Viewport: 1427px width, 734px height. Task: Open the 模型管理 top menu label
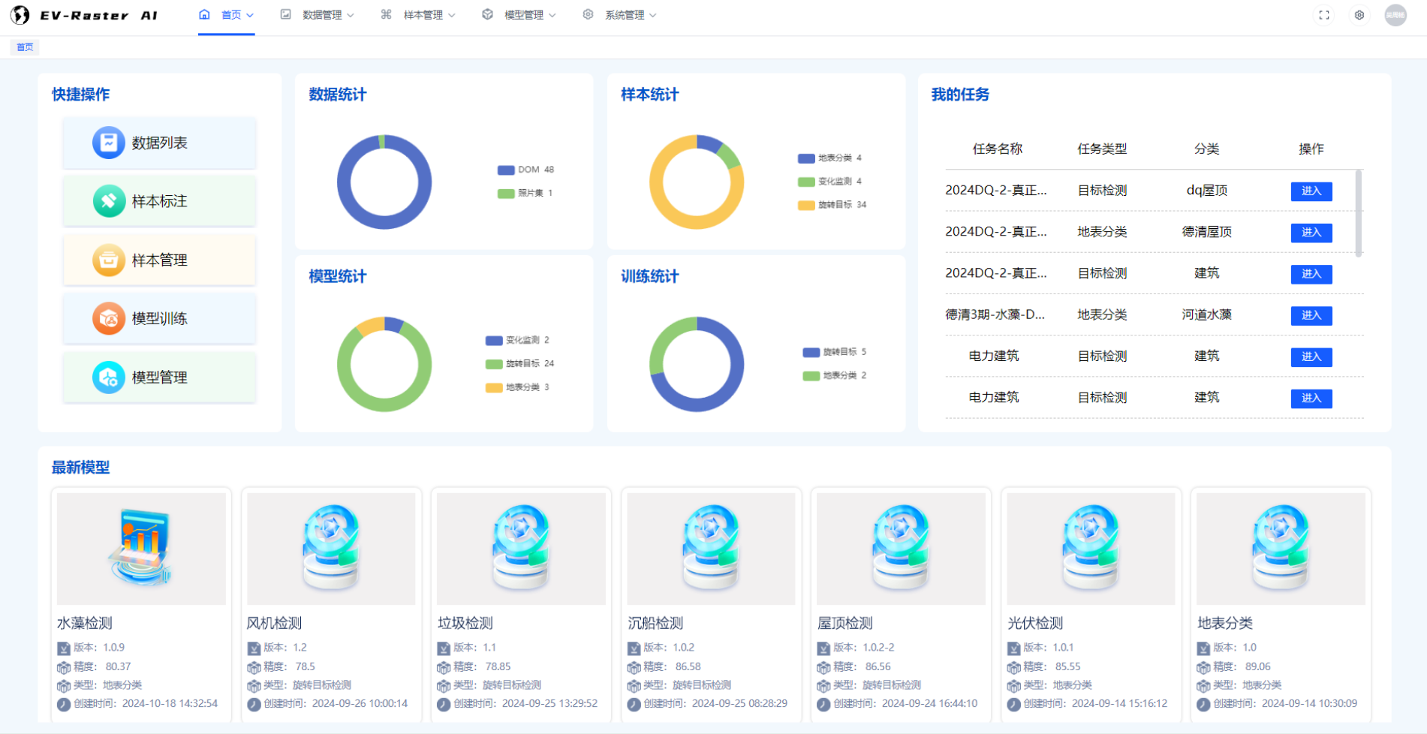pyautogui.click(x=524, y=15)
